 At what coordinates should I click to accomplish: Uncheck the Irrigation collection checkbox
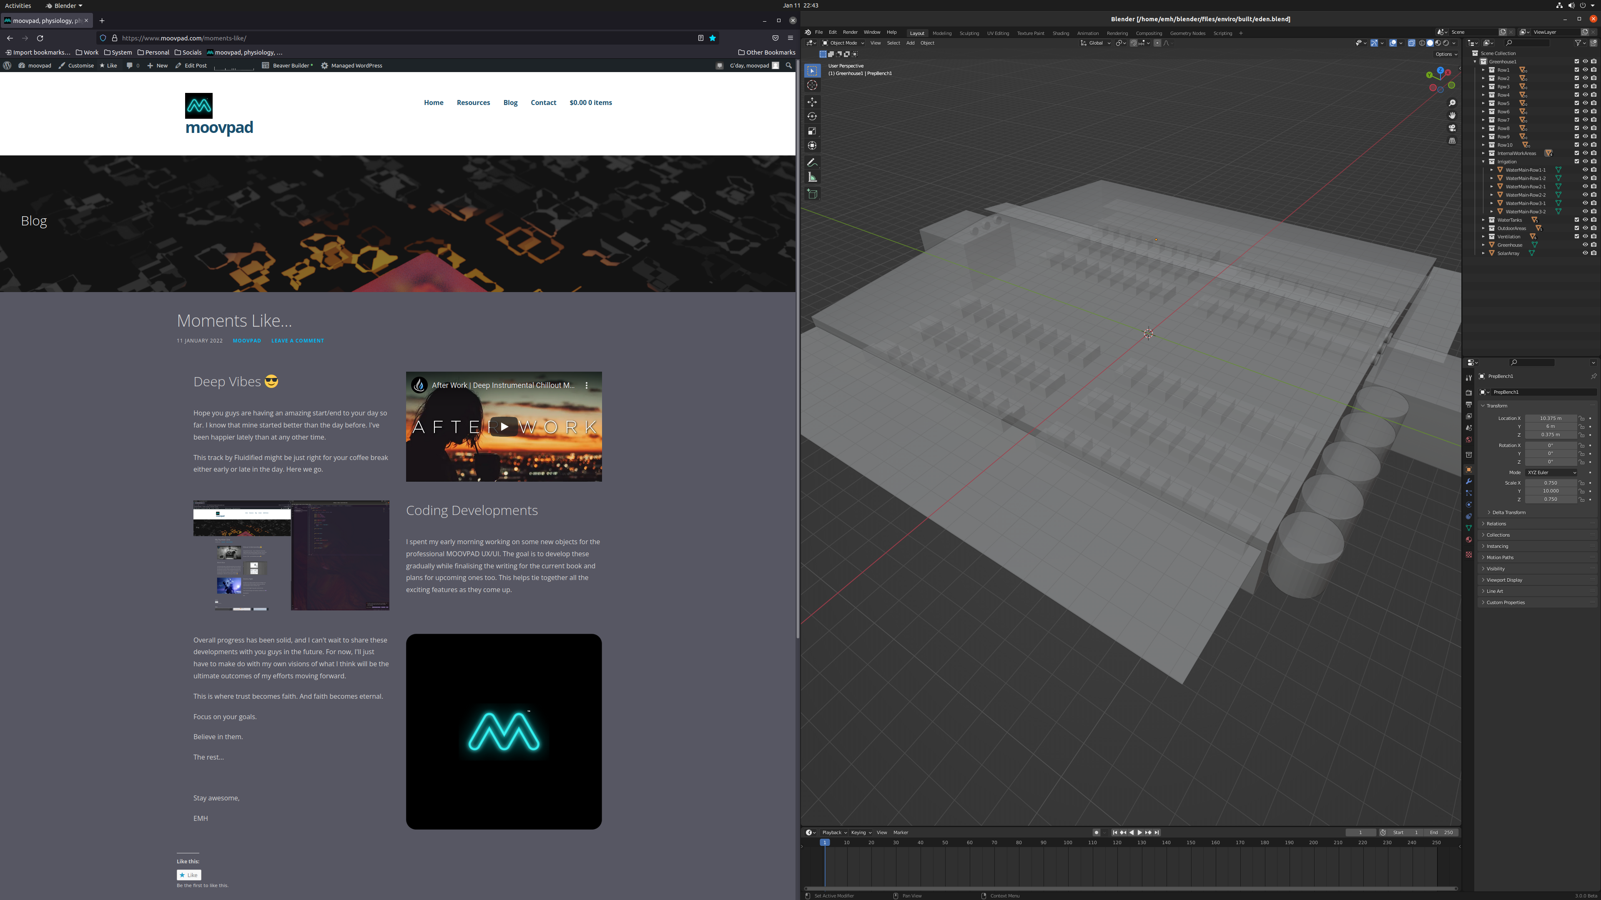point(1577,162)
